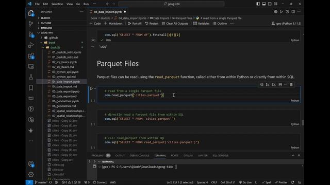Execute cell and below in cell toolbar
Viewport: 330px width, 185px height.
[x=274, y=85]
